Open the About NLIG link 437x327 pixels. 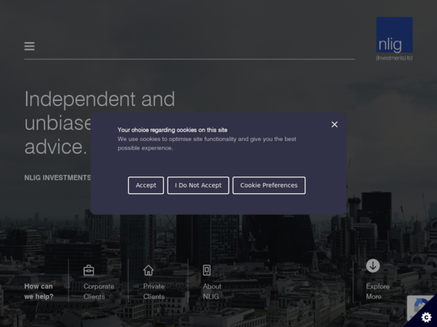212,291
